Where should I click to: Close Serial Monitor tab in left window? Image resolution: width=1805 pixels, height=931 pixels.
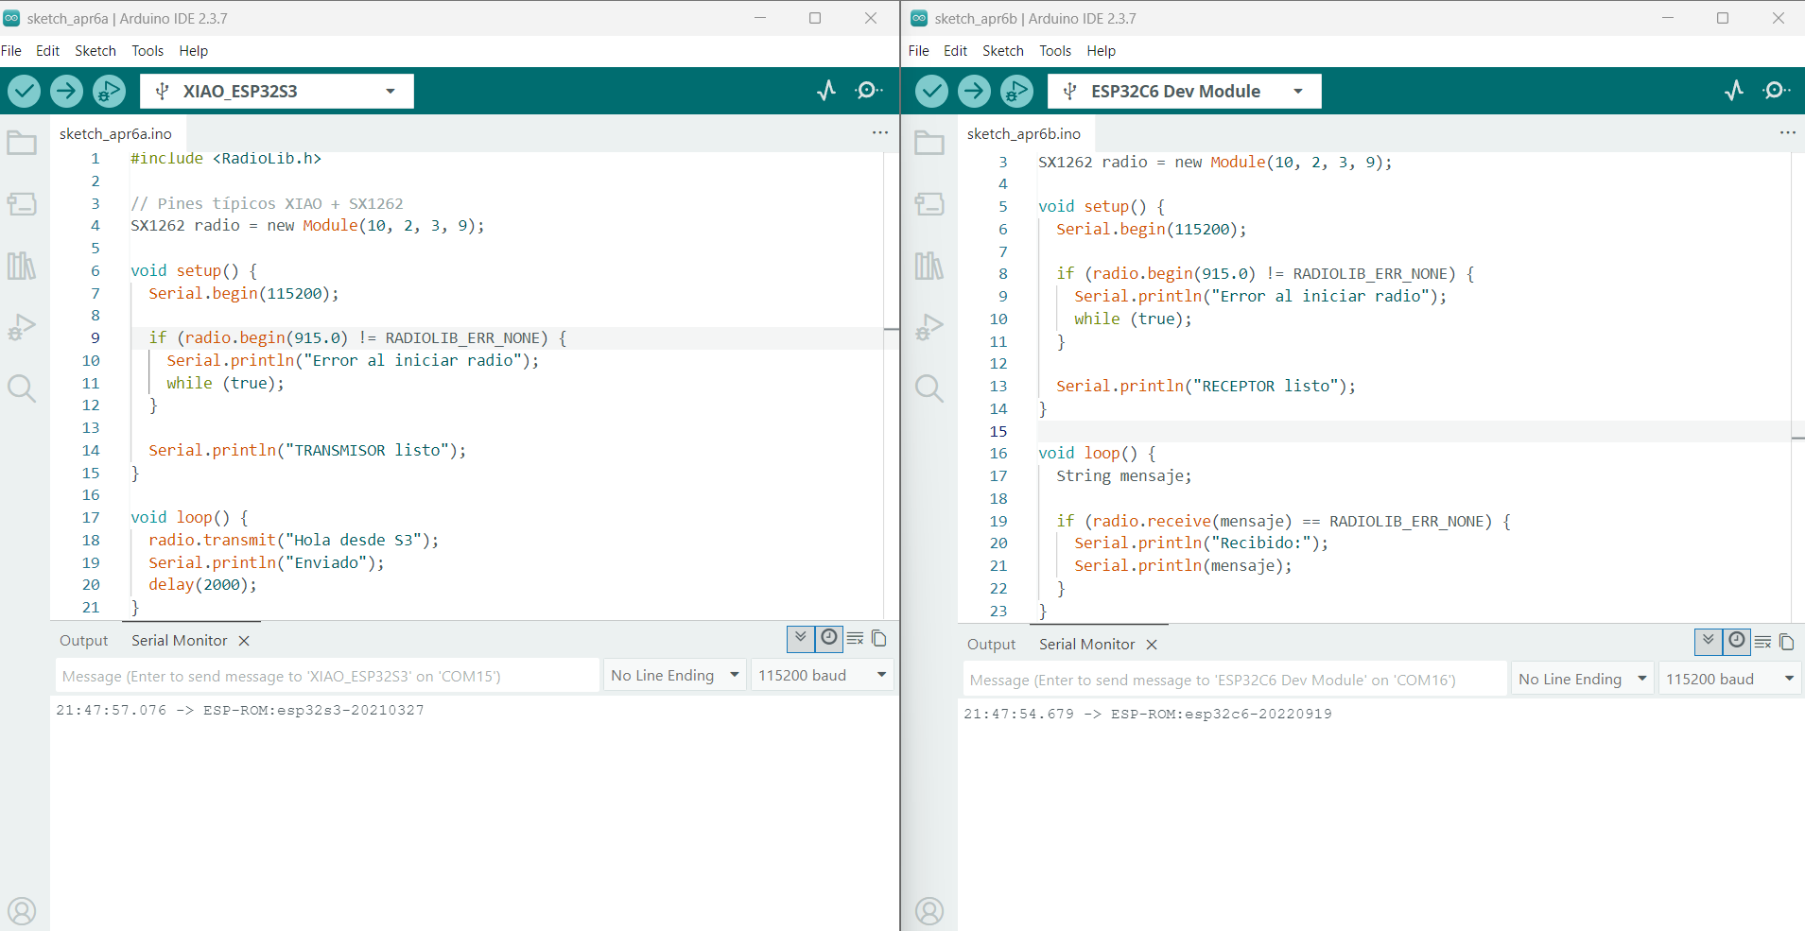[x=244, y=641]
